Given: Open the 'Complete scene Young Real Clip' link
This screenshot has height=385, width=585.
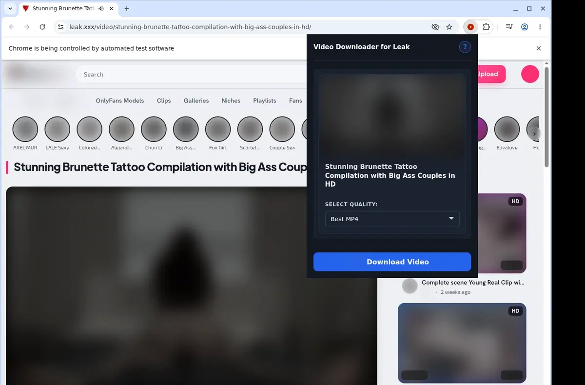Looking at the screenshot, I should 473,282.
